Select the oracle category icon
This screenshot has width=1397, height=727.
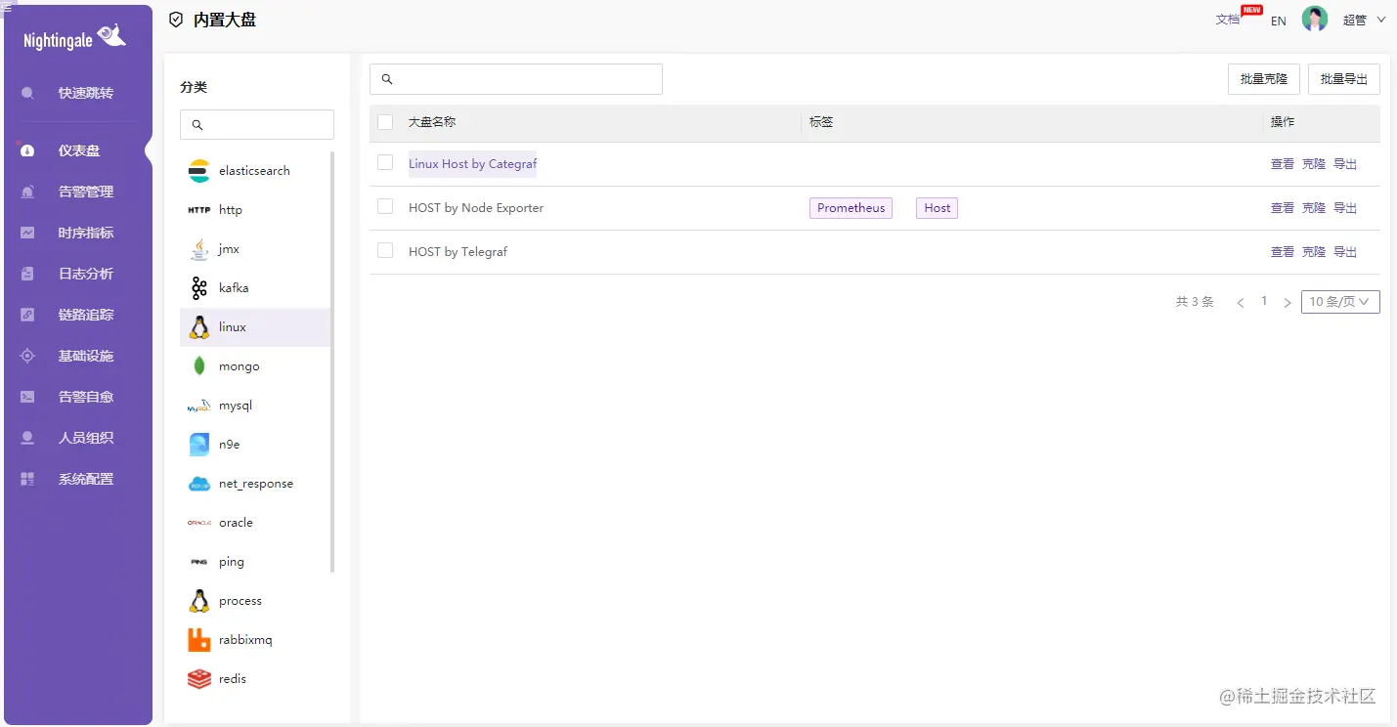click(x=199, y=523)
